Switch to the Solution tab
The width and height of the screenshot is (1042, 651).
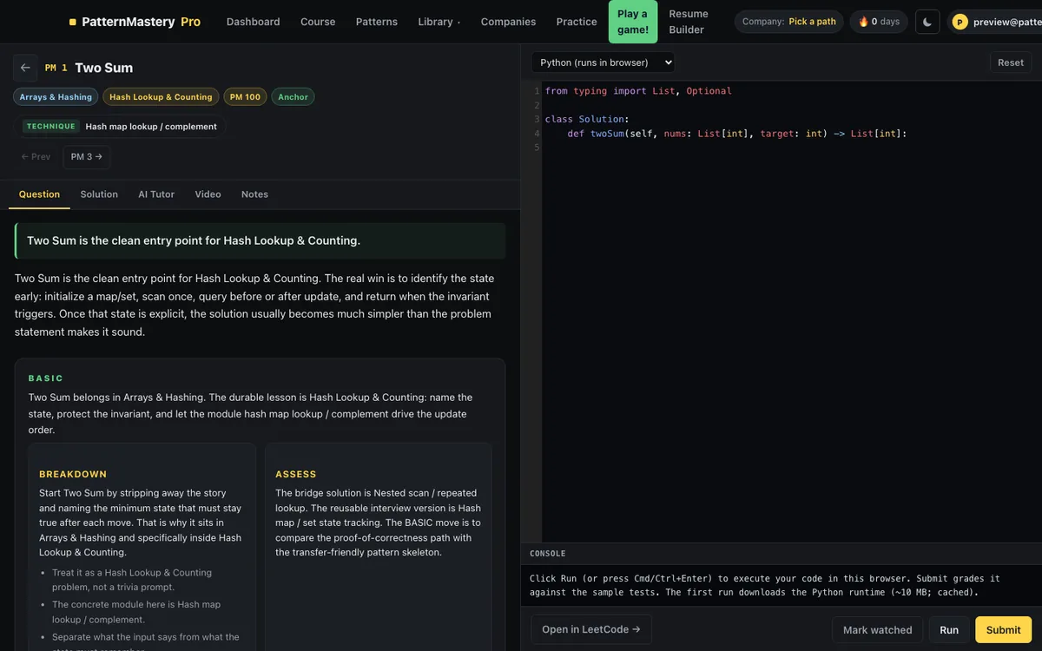99,194
